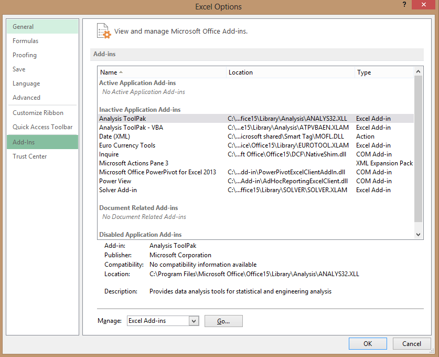The image size is (439, 357).
Task: Go to the Advanced options category
Action: (x=42, y=98)
